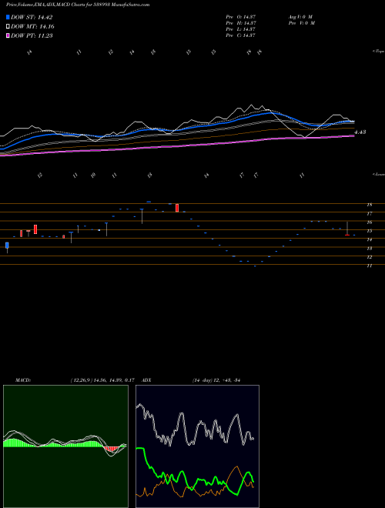385x508 pixels.
Task: Click the MACD panel title
Action: click(x=23, y=380)
